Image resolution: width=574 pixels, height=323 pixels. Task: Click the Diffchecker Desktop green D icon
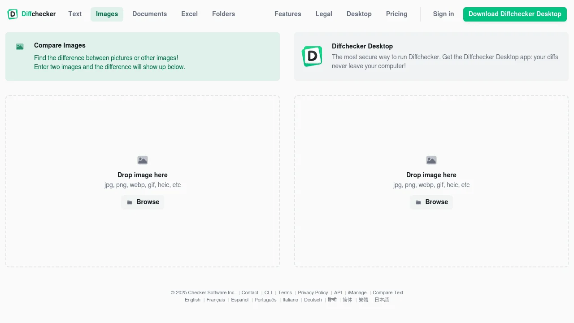[x=312, y=56]
